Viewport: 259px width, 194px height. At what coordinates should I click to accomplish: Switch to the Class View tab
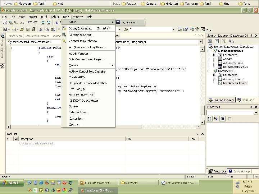pyautogui.click(x=246, y=100)
